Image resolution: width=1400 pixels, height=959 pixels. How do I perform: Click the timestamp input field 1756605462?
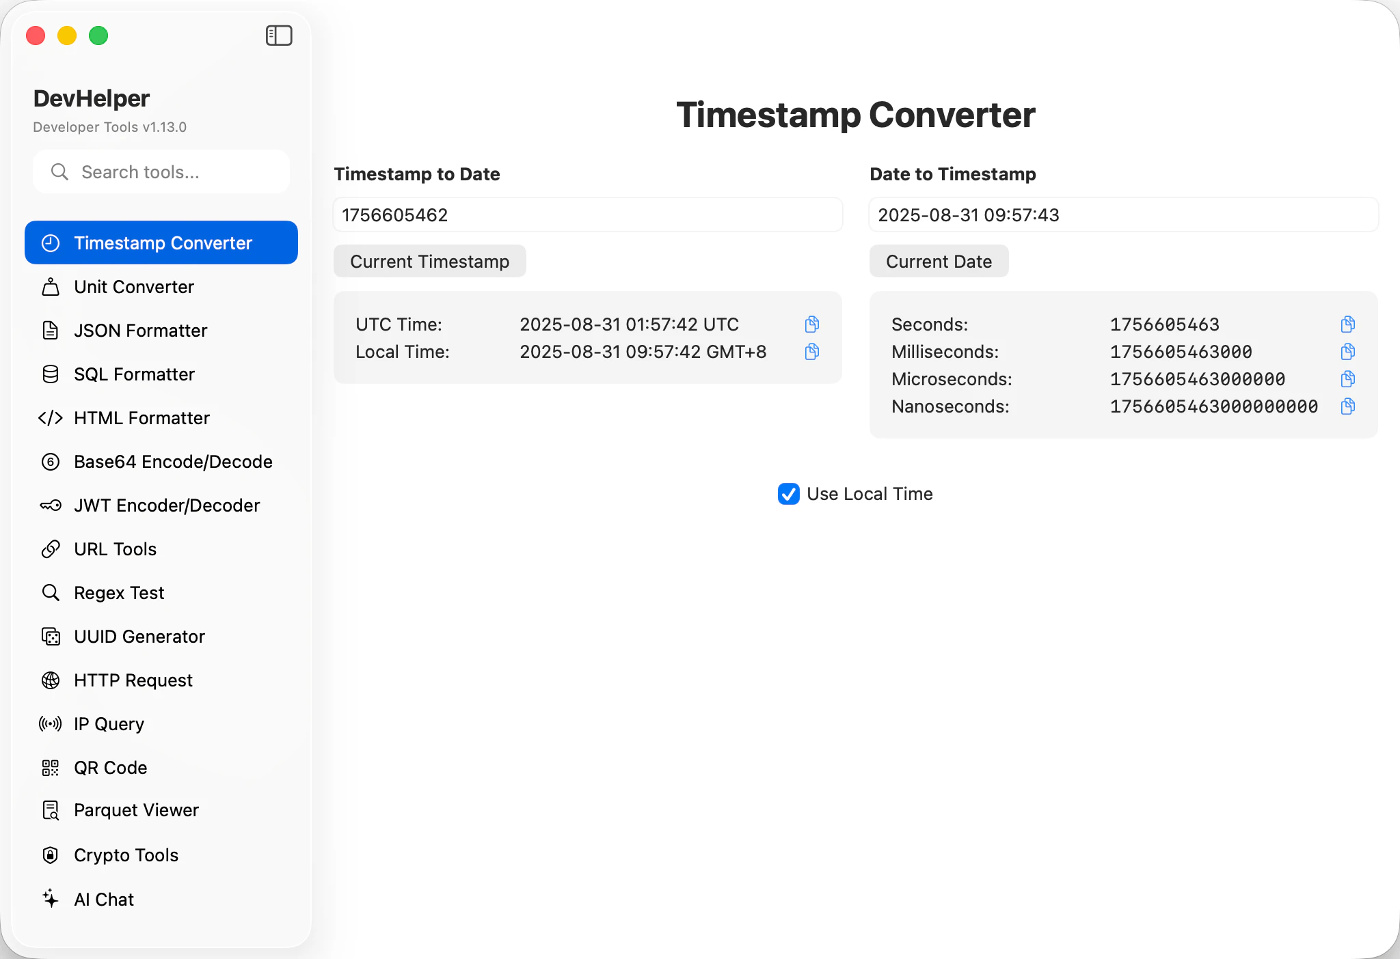587,215
